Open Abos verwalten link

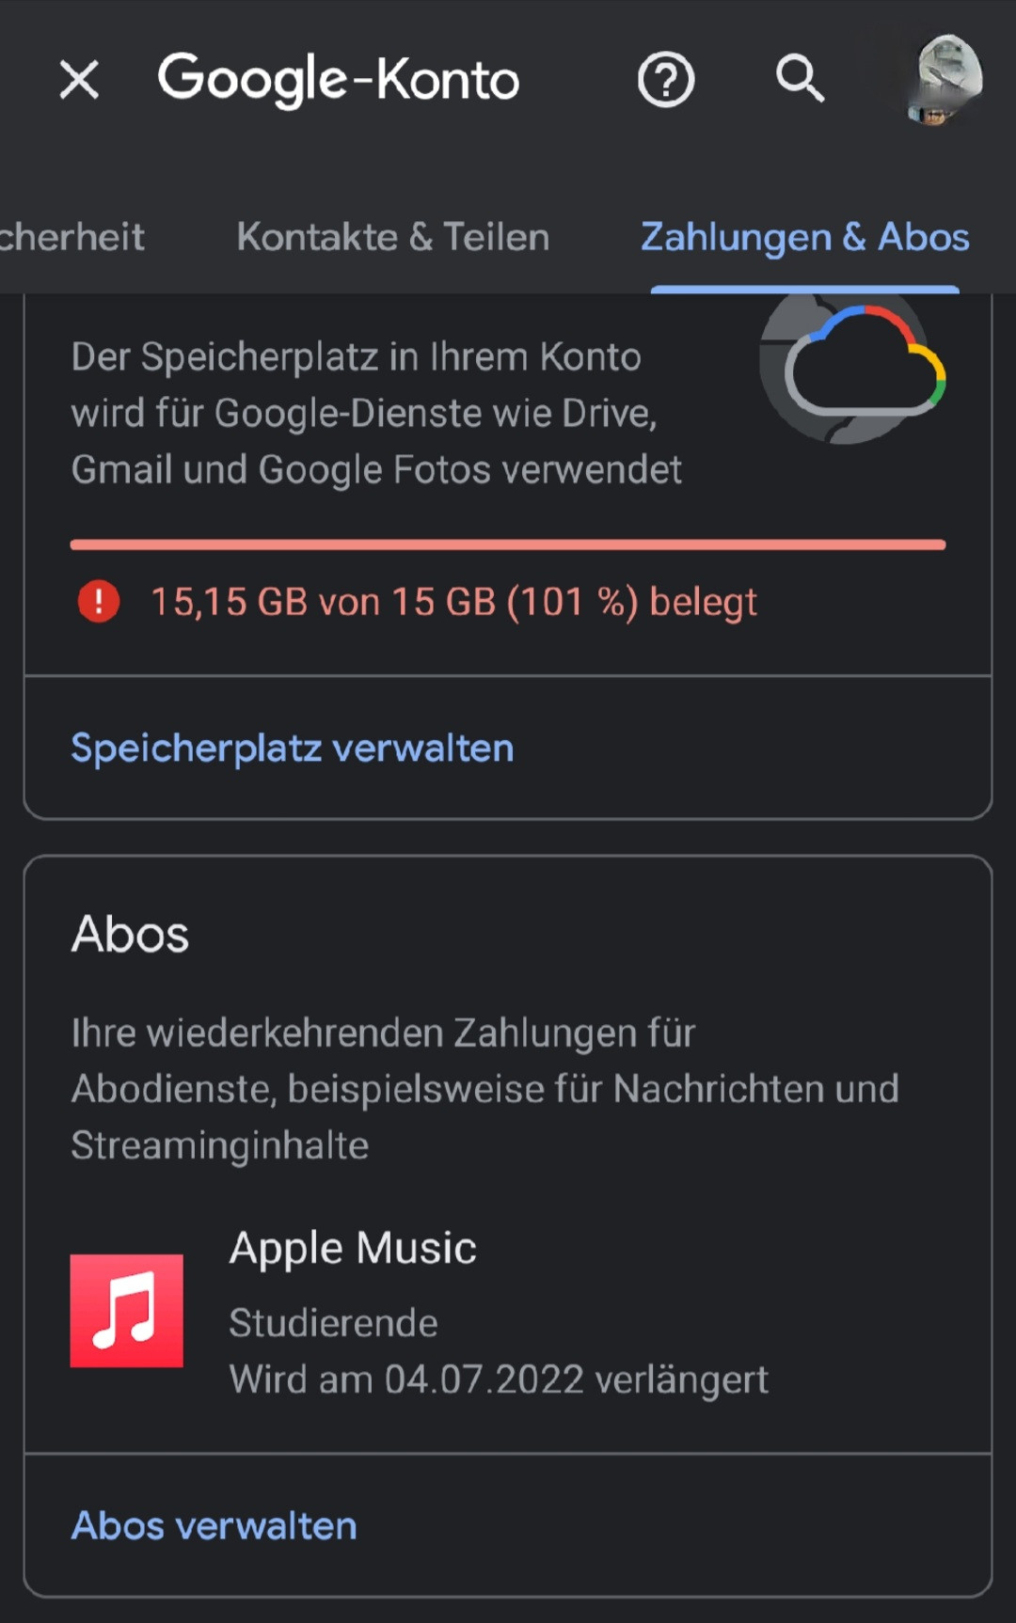pyautogui.click(x=214, y=1525)
